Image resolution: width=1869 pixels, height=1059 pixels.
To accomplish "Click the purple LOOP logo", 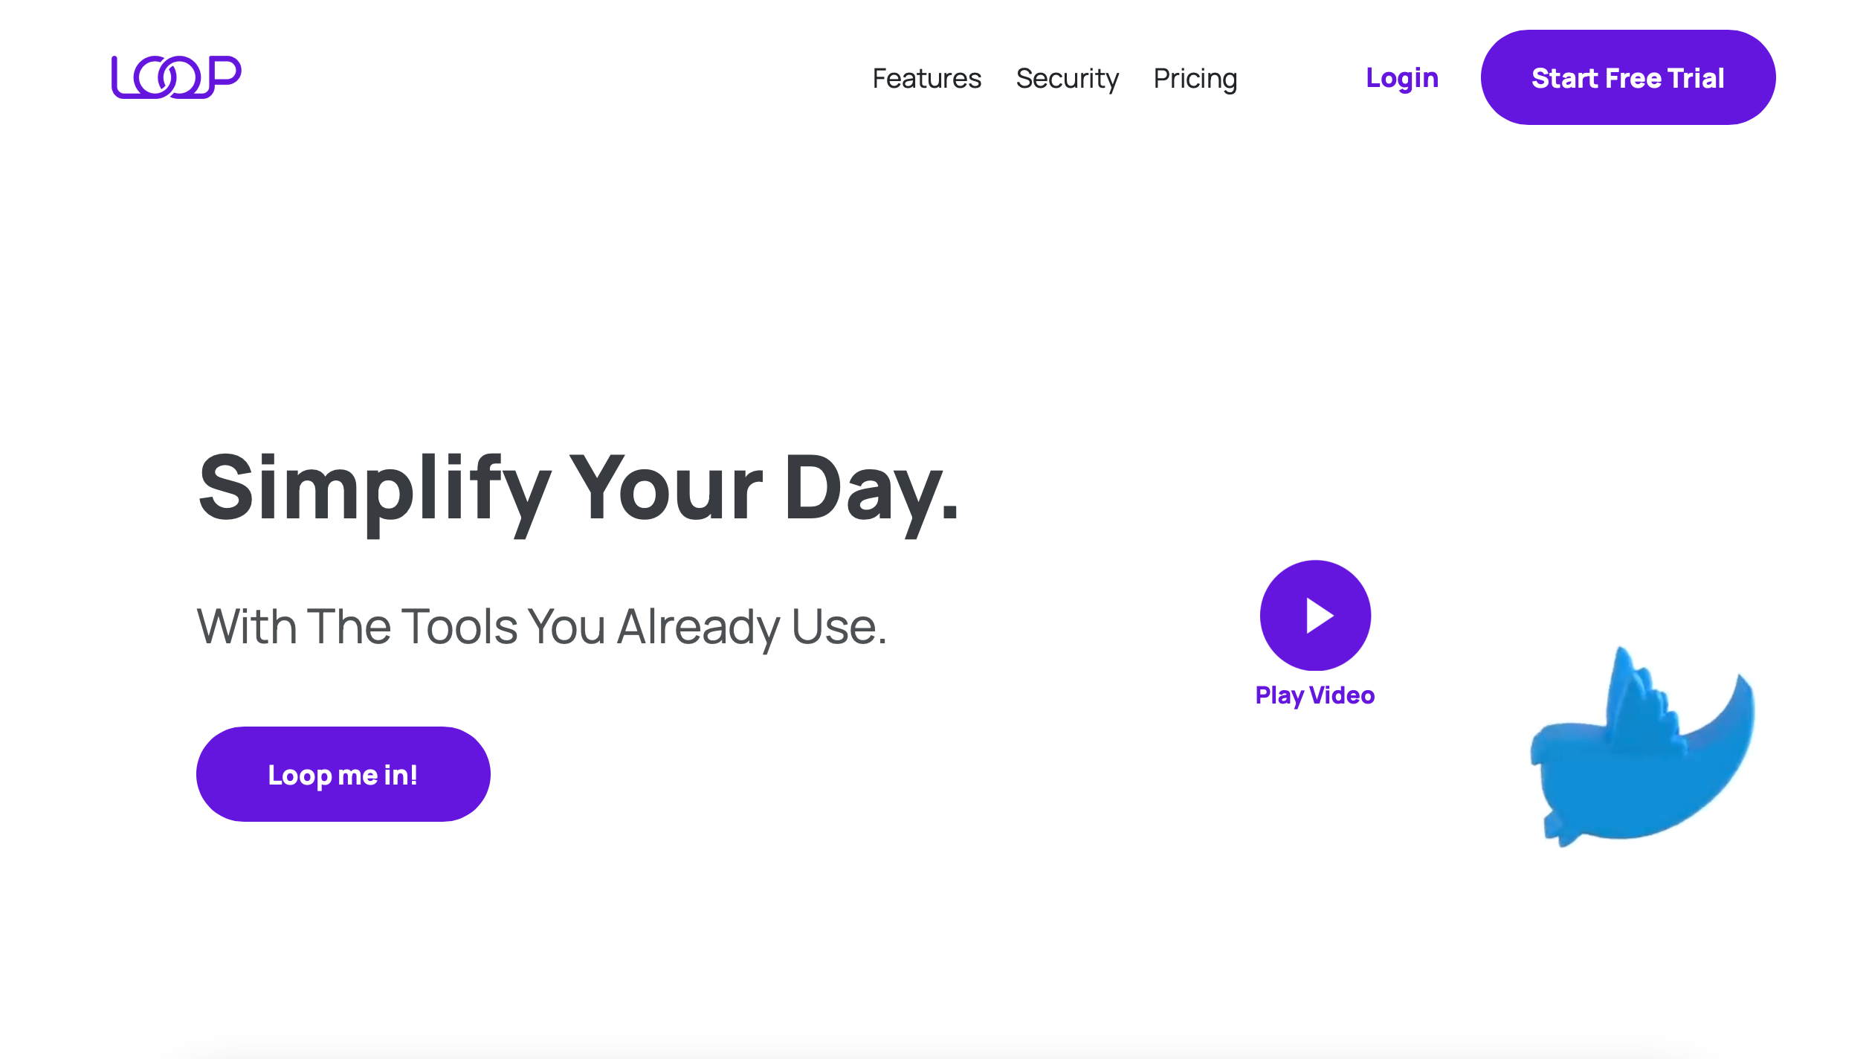I will click(176, 77).
